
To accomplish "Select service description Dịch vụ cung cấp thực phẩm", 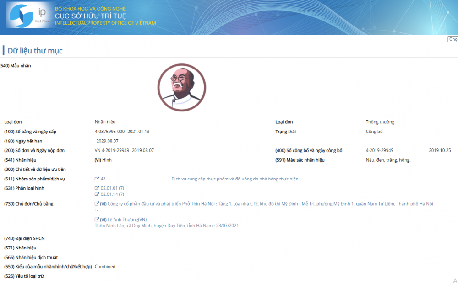I will click(235, 179).
